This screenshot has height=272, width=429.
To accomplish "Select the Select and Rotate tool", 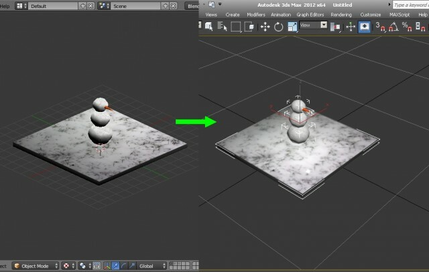I will [279, 27].
